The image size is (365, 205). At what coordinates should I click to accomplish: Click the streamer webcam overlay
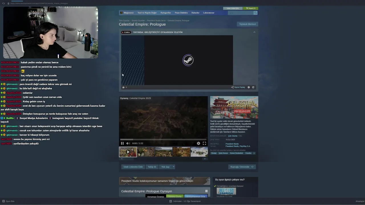[50, 32]
